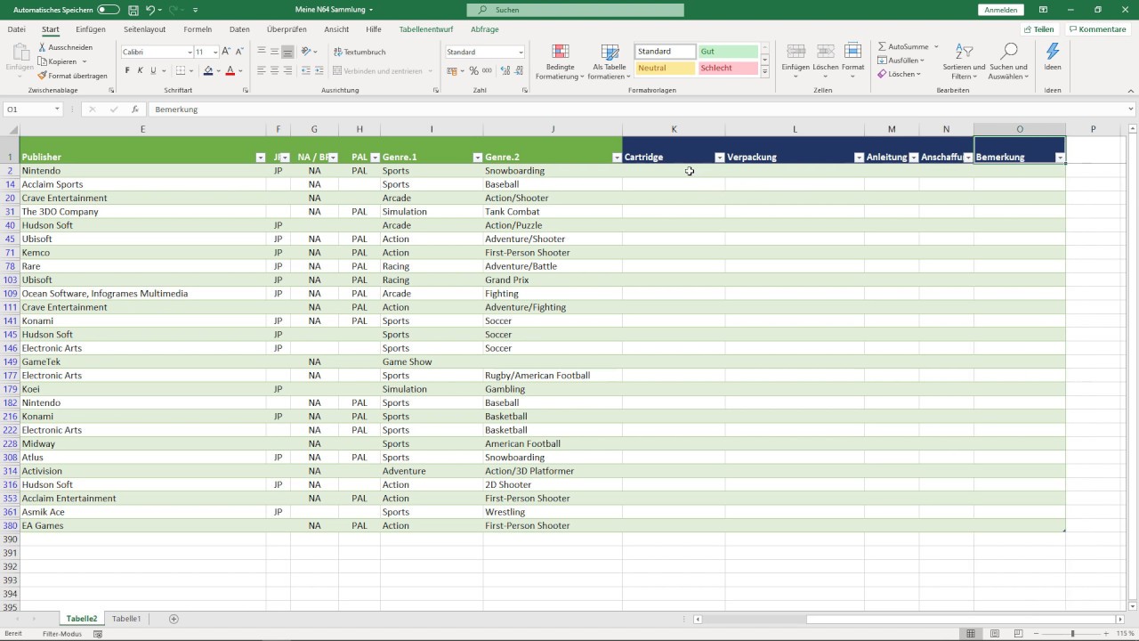Image resolution: width=1139 pixels, height=641 pixels.
Task: Toggle the Automatisches Speichern switch
Action: (108, 10)
